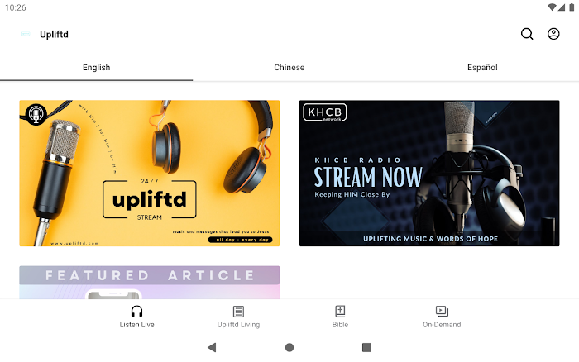Open the search icon
The image size is (579, 362).
(x=527, y=34)
